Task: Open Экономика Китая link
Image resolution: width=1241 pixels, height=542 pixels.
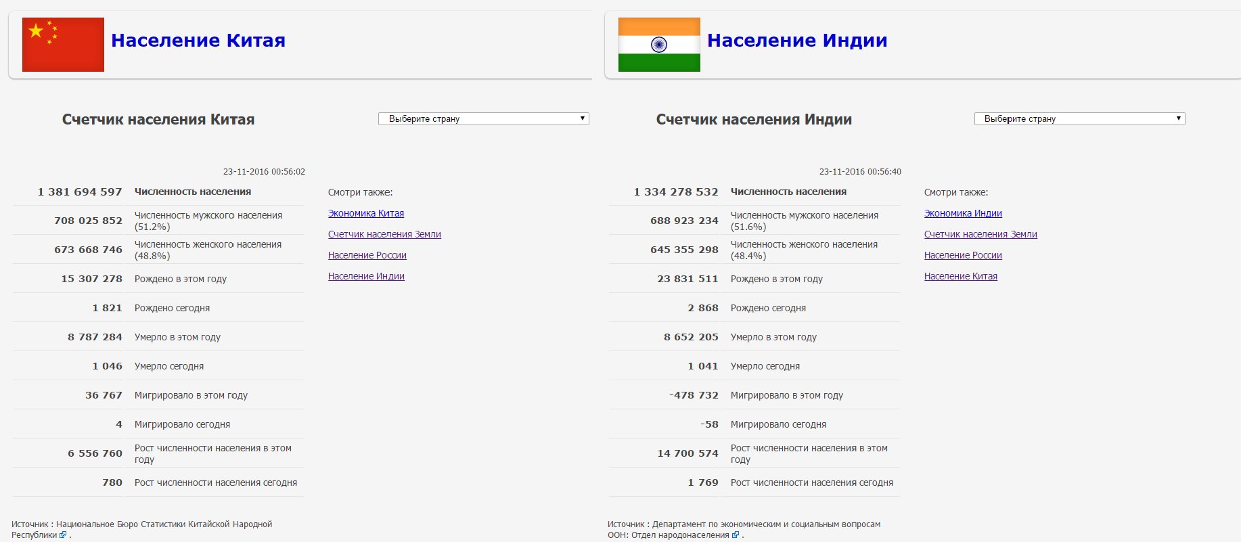Action: (x=366, y=213)
